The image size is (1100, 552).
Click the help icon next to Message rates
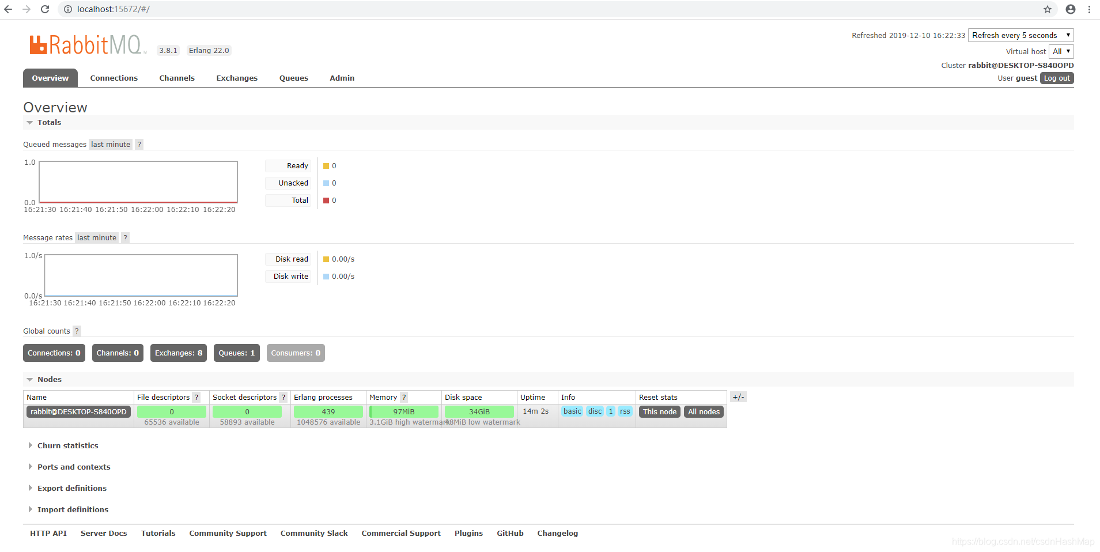(x=125, y=238)
